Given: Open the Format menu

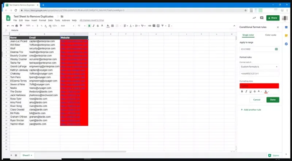Looking at the screenshot, I should point(42,20).
